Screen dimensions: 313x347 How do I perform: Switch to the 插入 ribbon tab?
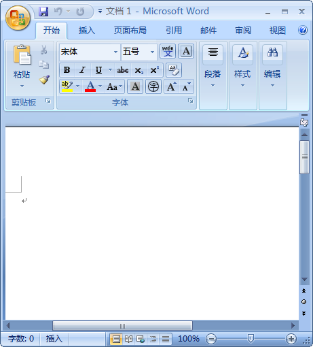point(87,30)
